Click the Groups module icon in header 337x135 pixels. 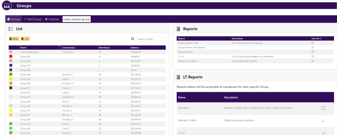click(6, 6)
